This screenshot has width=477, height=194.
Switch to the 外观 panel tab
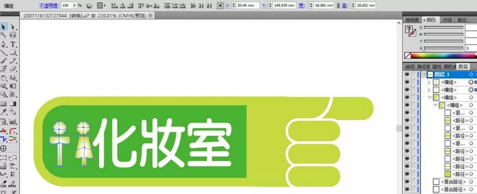tap(447, 20)
